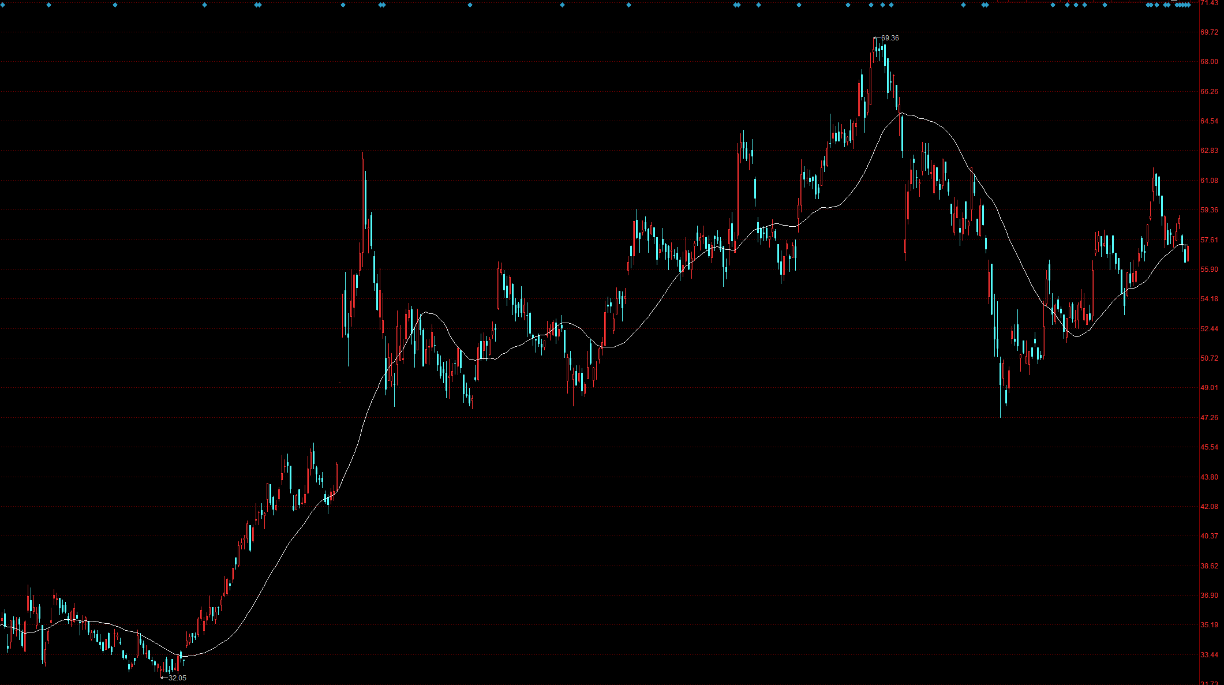Click the 62.83 price axis label

pos(1209,151)
